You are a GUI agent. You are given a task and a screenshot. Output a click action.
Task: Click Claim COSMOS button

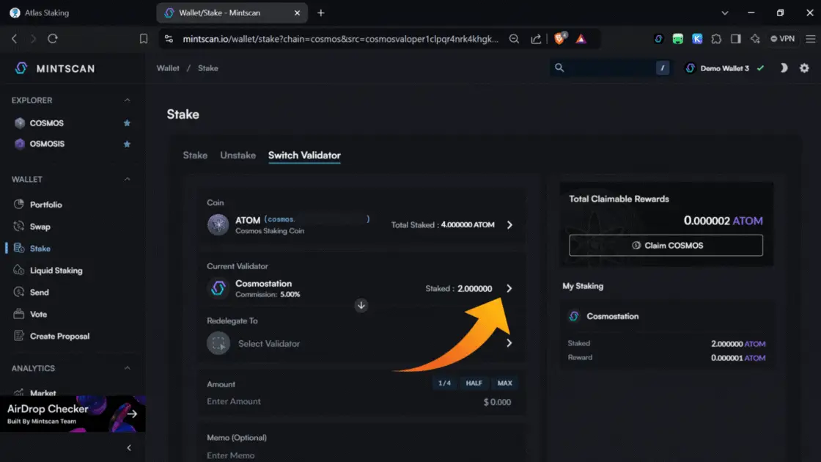click(x=666, y=246)
